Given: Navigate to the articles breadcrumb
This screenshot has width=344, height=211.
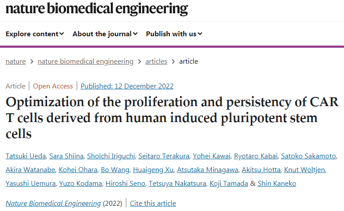Looking at the screenshot, I should point(156,61).
